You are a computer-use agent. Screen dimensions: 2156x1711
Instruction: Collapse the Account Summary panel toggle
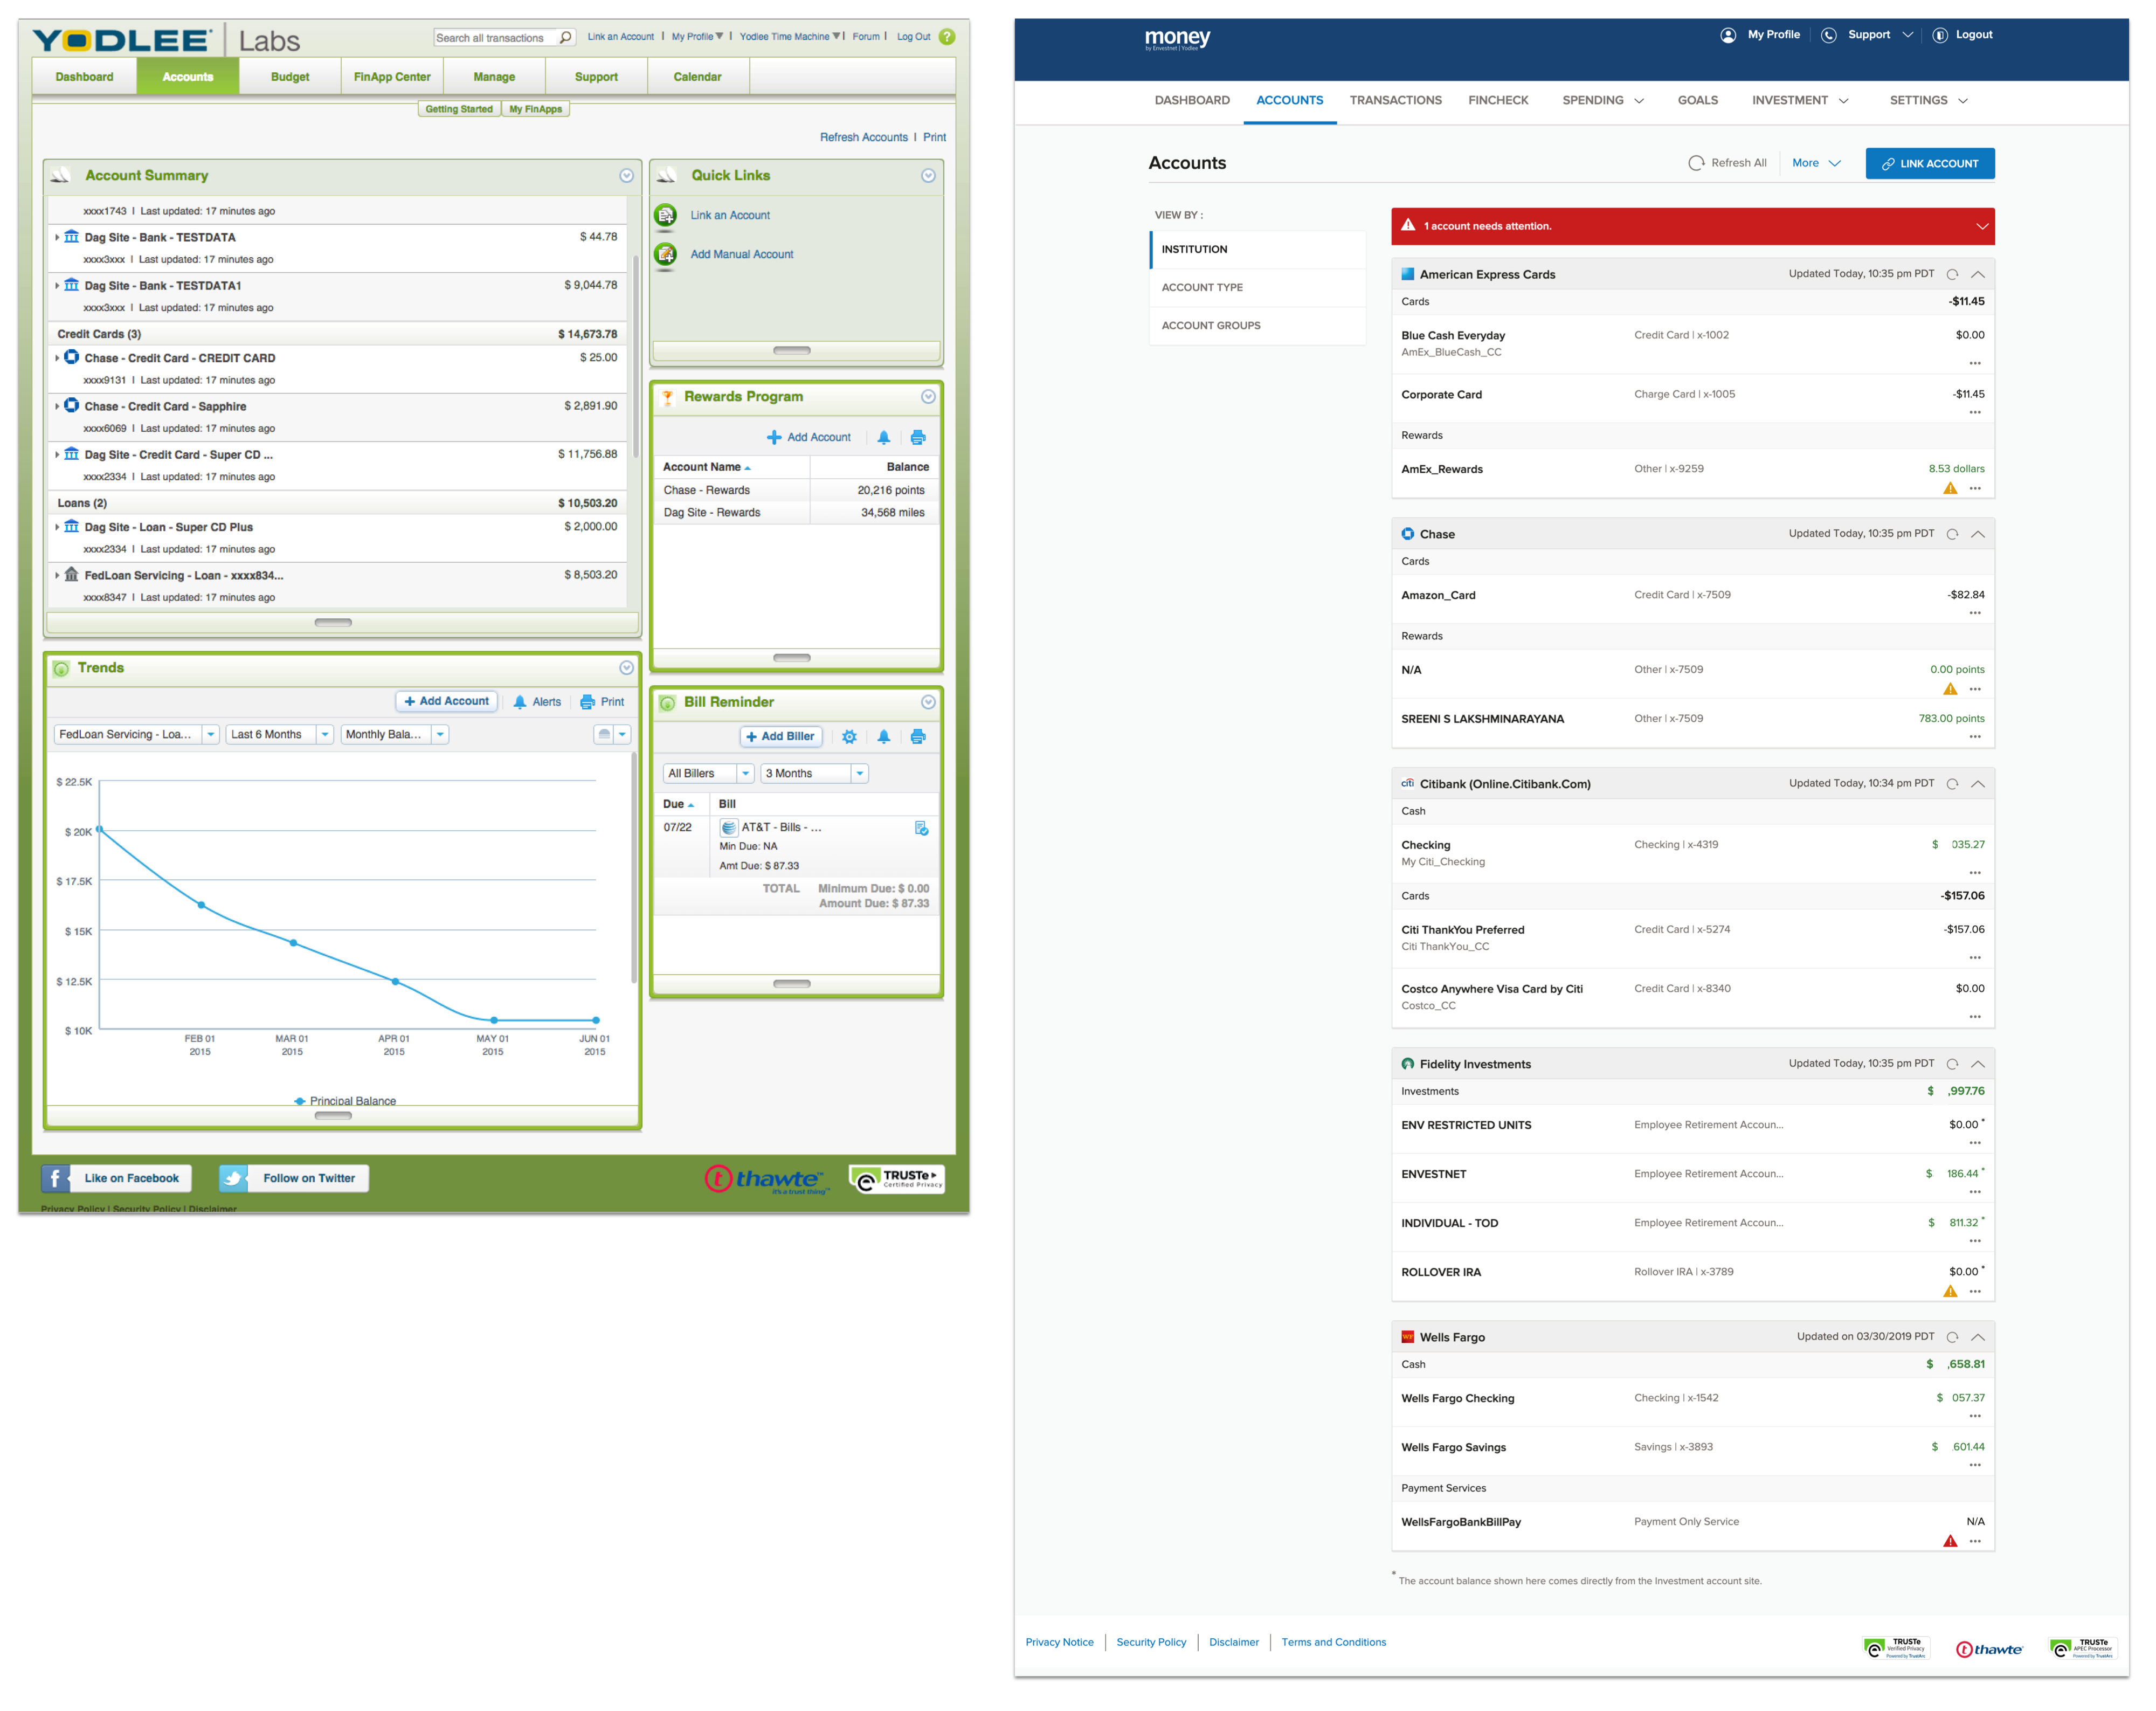point(626,176)
